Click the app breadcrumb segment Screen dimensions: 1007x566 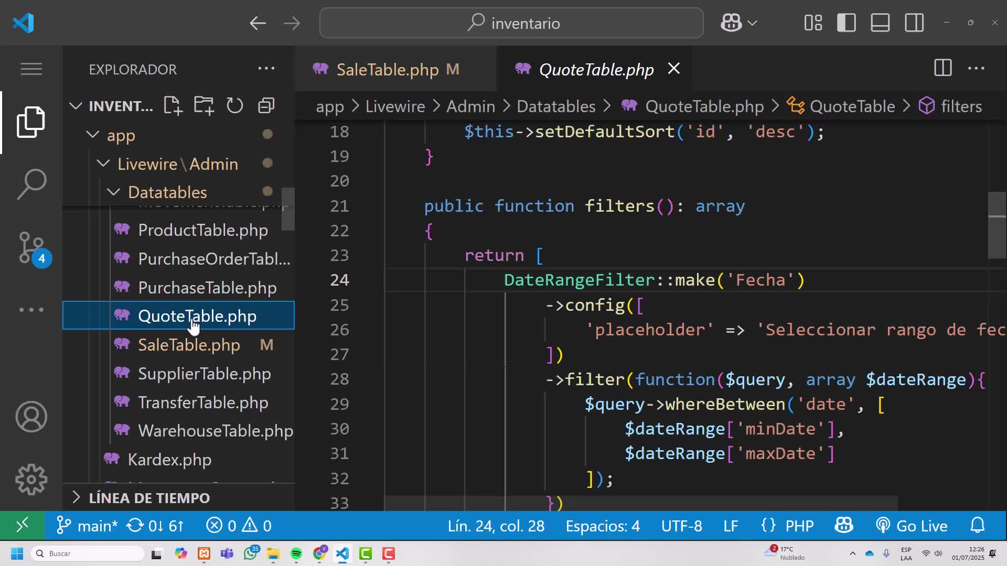tap(330, 107)
